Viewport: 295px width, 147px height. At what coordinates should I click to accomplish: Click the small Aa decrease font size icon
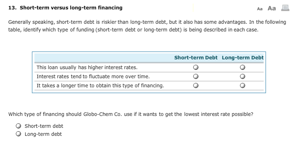[x=259, y=8]
